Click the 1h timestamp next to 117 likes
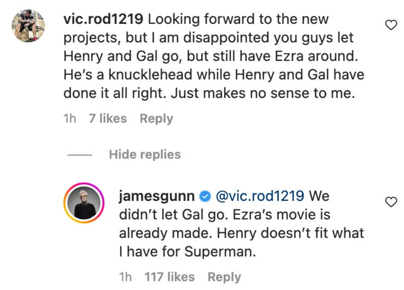Image resolution: width=404 pixels, height=290 pixels. (125, 277)
